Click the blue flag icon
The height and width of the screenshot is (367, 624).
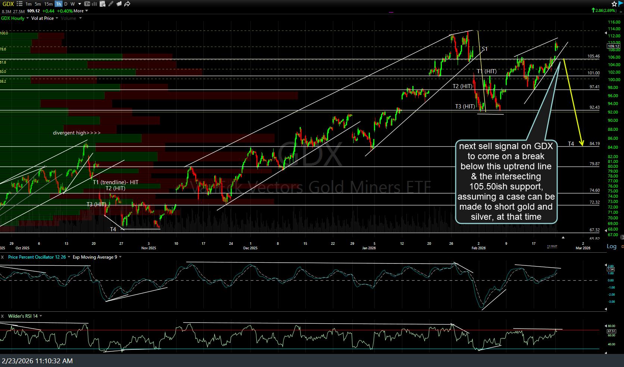click(621, 4)
